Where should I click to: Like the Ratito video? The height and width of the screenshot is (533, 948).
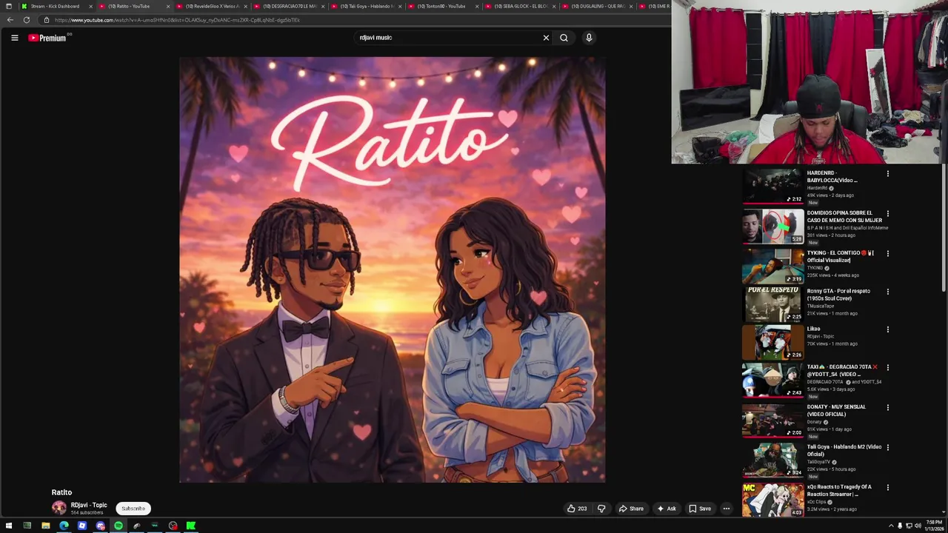(577, 509)
